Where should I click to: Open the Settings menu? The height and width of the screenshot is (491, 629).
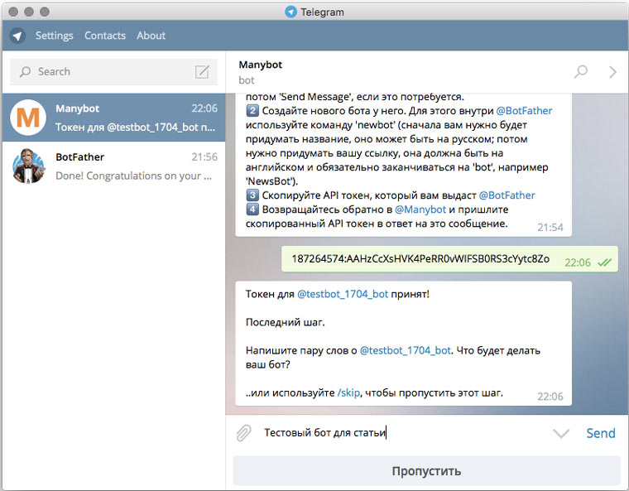[x=55, y=36]
